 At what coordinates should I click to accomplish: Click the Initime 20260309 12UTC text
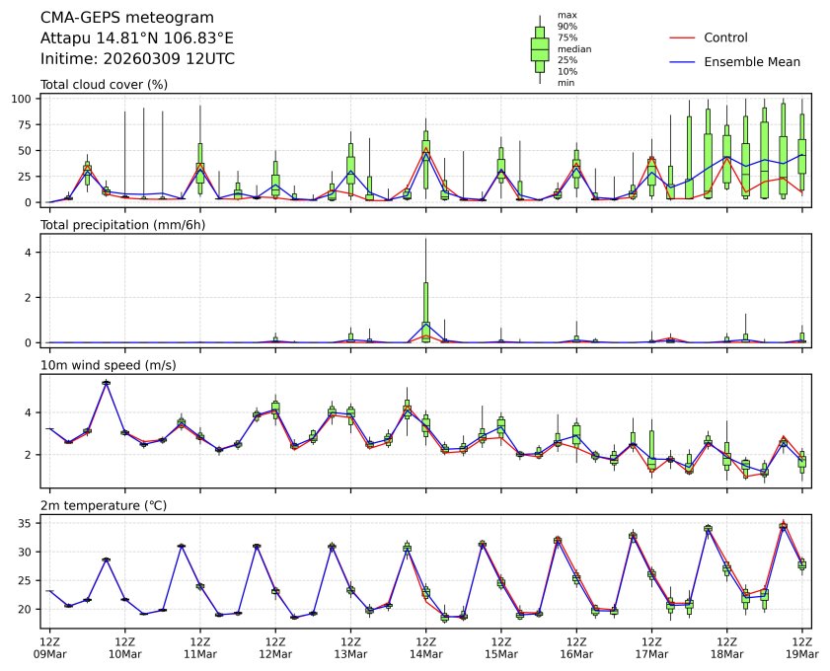pos(137,58)
